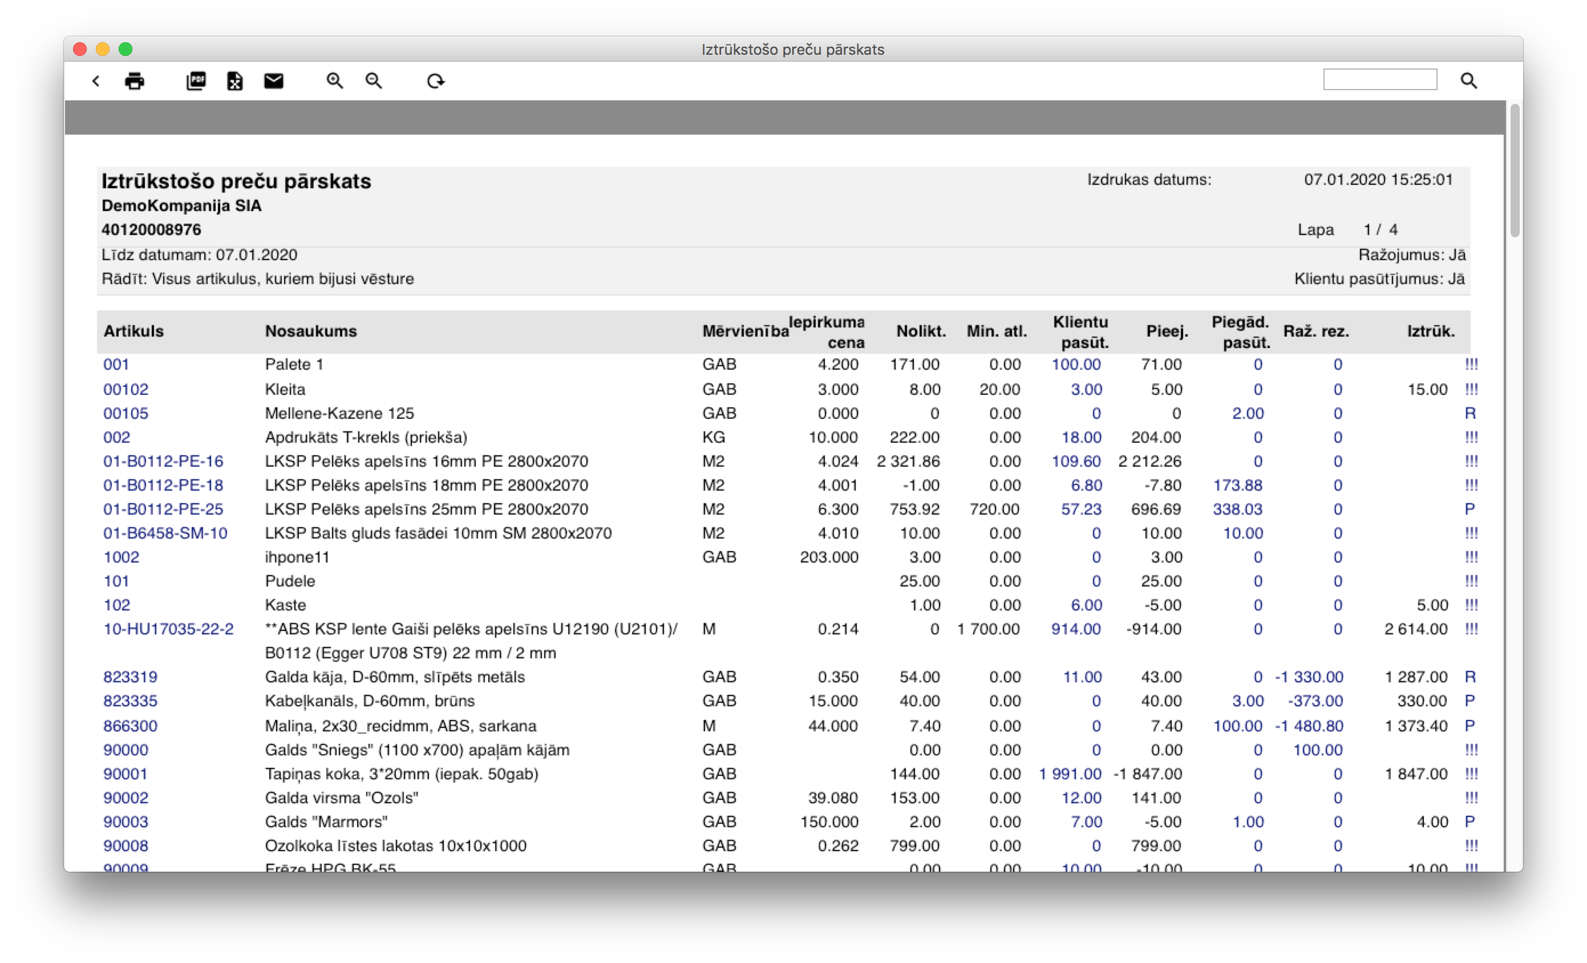Viewport: 1587px width, 963px height.
Task: Click the shortage value 2 614.00
Action: [1416, 629]
